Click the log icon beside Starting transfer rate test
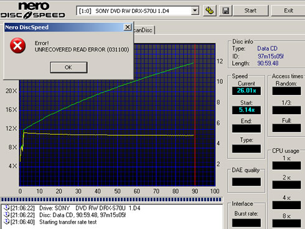Screen dimensions: 305x229 pos(7,222)
